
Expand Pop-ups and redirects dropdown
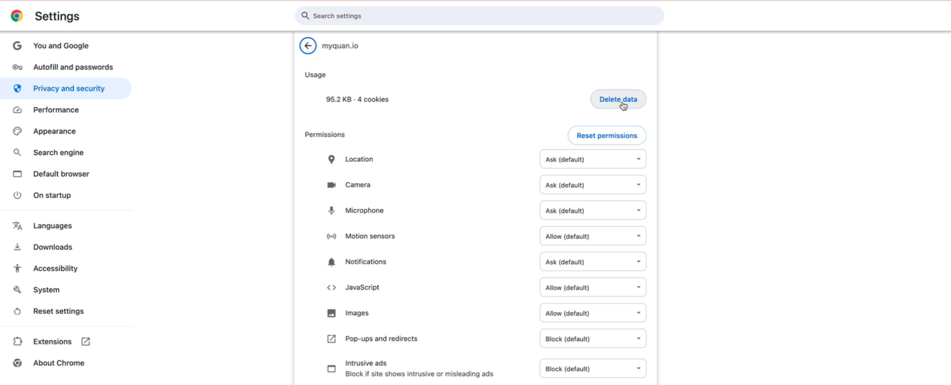coord(593,339)
